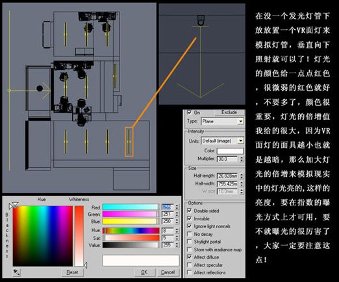Select the highlighted VRay plane light in viewport

[129, 142]
